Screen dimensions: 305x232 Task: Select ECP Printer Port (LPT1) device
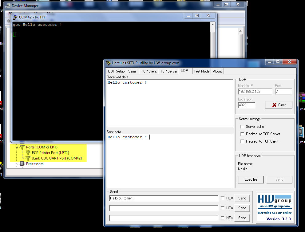pos(50,153)
